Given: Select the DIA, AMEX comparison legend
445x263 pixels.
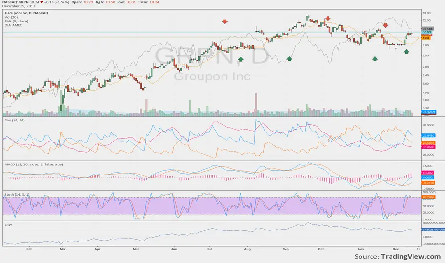Looking at the screenshot, I should tap(13, 25).
